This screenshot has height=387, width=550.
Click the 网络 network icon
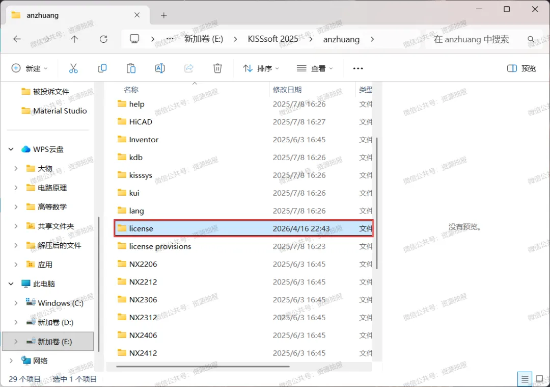point(25,360)
